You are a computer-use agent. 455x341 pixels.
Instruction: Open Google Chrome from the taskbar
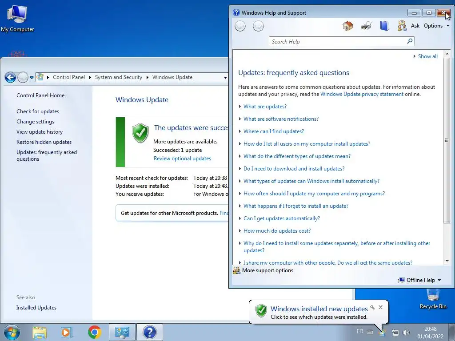point(94,332)
